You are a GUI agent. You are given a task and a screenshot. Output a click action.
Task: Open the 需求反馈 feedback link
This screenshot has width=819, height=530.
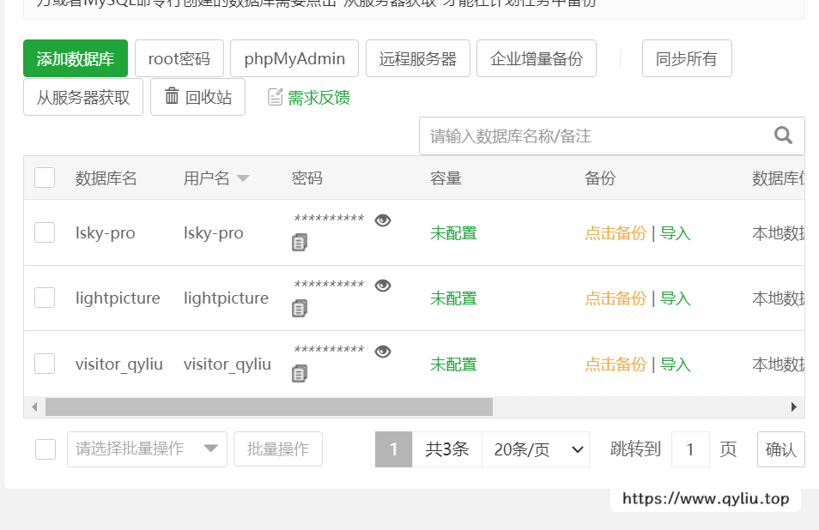click(x=309, y=98)
